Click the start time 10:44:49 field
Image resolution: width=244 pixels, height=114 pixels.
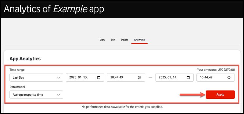click(x=126, y=77)
